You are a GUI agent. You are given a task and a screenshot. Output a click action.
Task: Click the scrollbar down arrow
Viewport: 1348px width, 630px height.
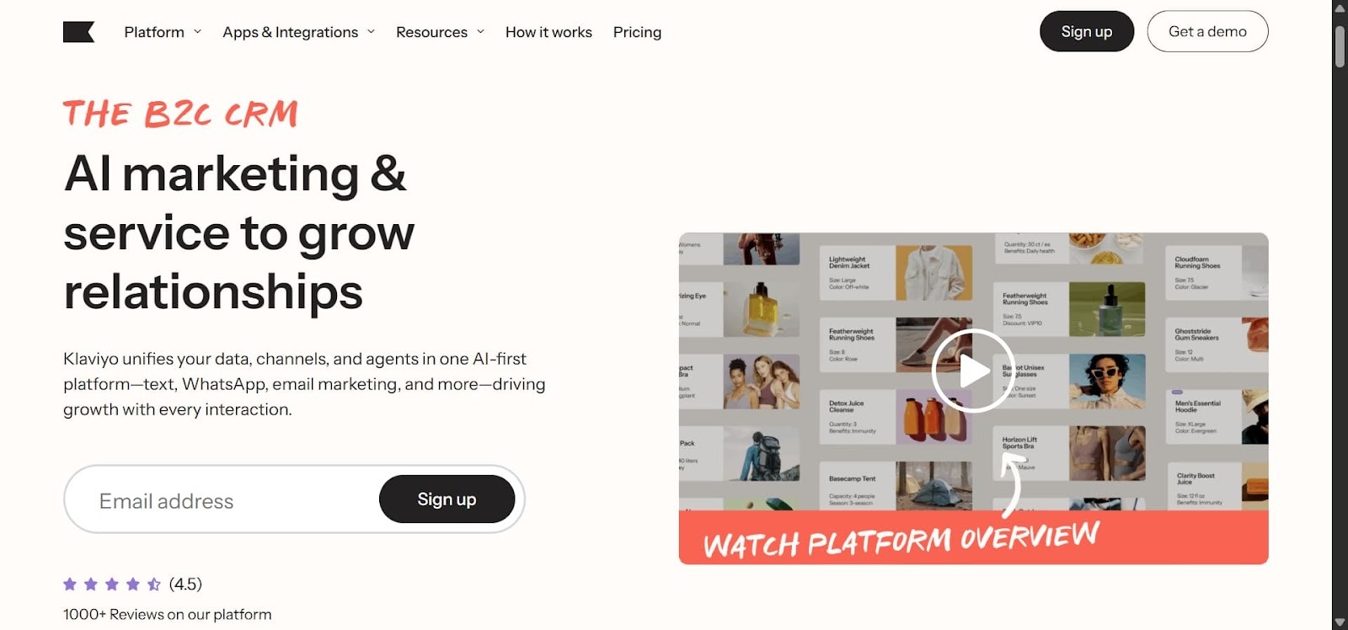pyautogui.click(x=1340, y=622)
